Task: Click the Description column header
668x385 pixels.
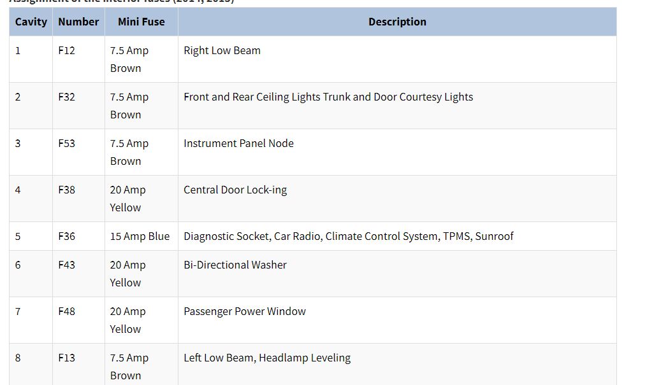Action: click(397, 22)
